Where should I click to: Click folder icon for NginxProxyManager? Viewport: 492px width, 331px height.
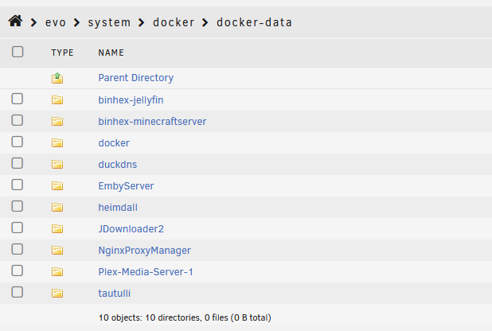(x=57, y=251)
